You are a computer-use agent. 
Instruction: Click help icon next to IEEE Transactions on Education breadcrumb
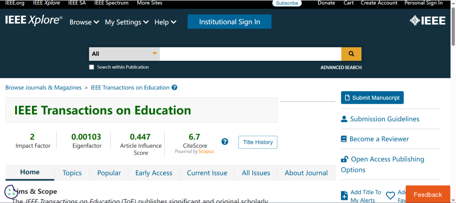[x=174, y=87]
